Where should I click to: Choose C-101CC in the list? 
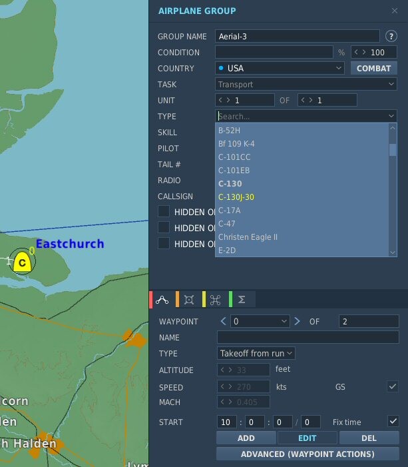click(302, 157)
